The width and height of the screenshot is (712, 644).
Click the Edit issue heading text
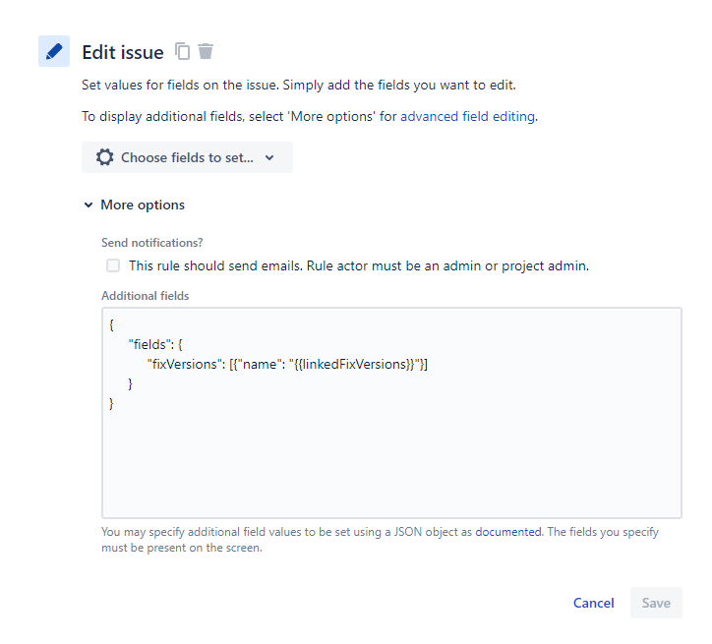tap(123, 53)
